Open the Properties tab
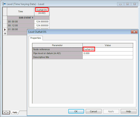This screenshot has height=117, width=140. [36, 38]
